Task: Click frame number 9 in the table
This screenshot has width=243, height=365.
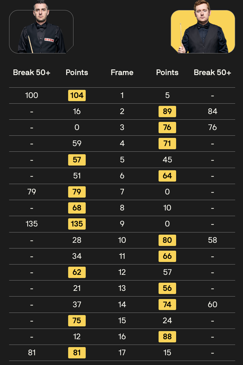Action: coord(122,224)
